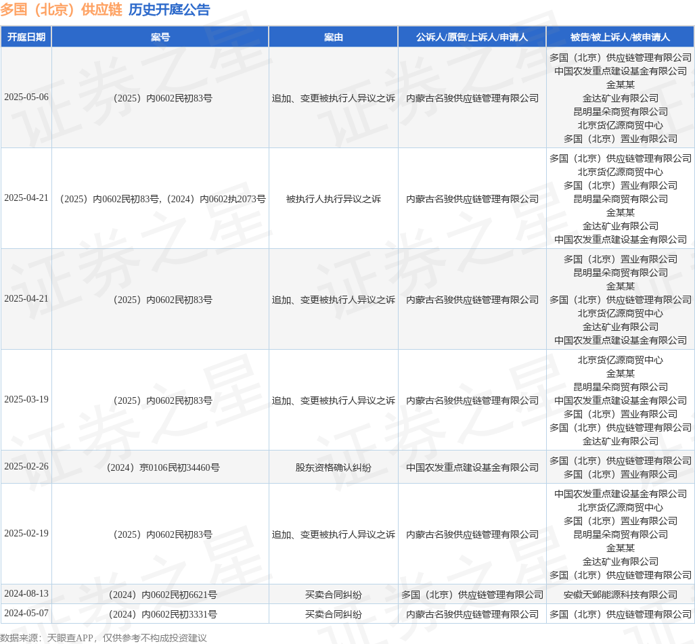Click plaintiff 内蒙古名骏供应链管理有限公司 in the 2024-05-07 row

(472, 614)
